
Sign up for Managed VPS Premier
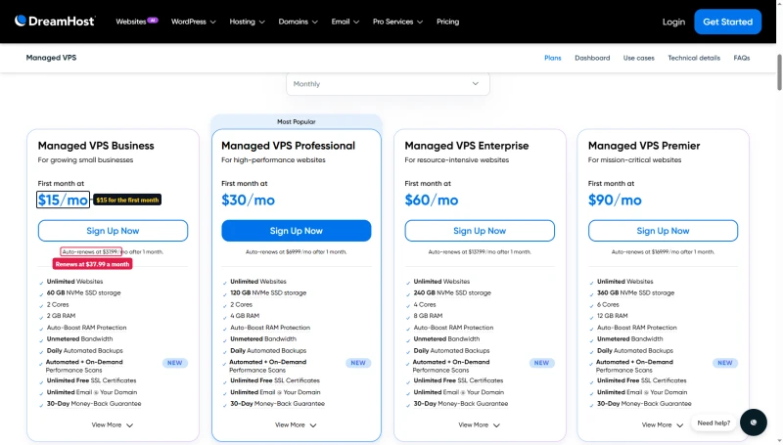point(663,231)
